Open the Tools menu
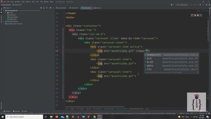This screenshot has width=211, height=119. 37,2
